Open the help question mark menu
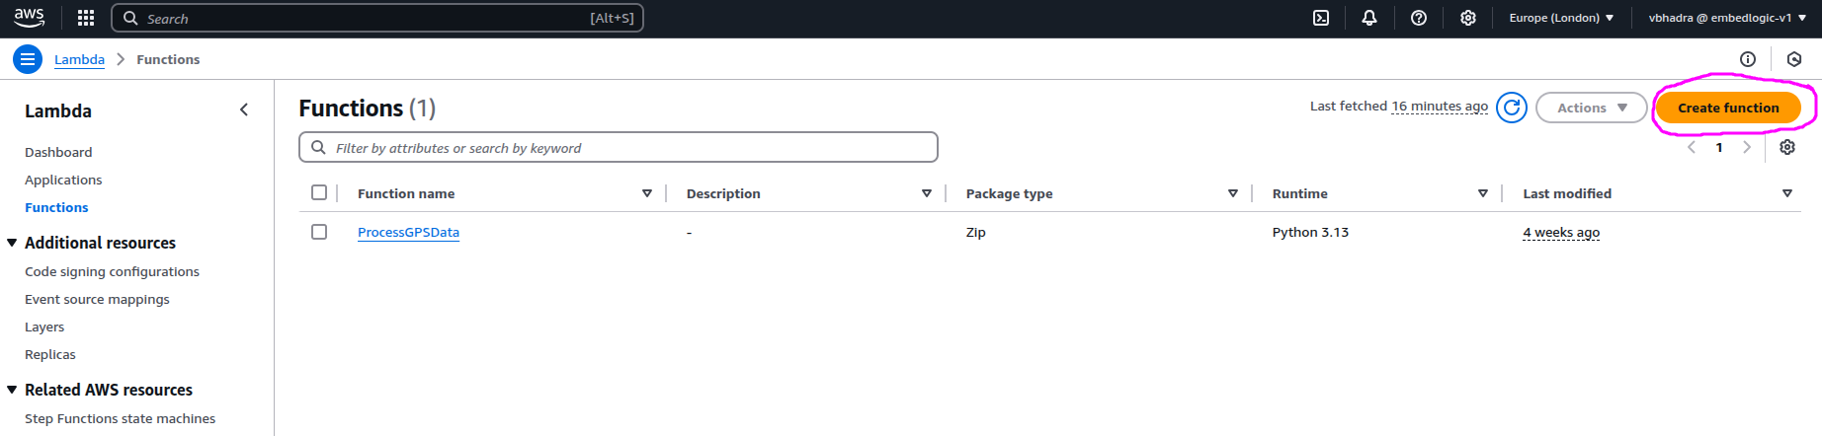 click(1419, 18)
